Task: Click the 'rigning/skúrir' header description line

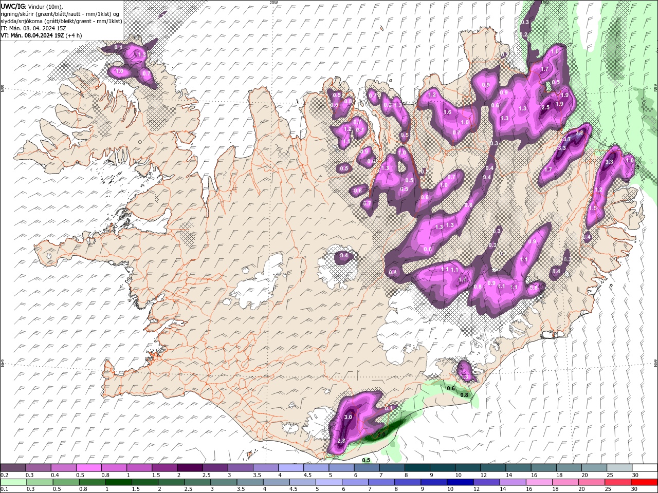Action: [60, 14]
